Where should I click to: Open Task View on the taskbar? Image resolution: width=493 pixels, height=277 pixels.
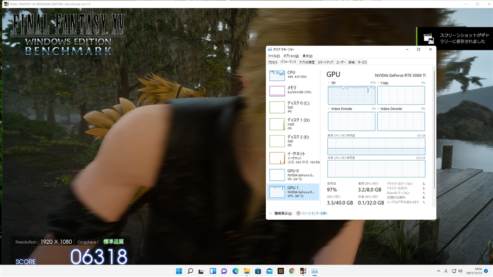(201, 271)
